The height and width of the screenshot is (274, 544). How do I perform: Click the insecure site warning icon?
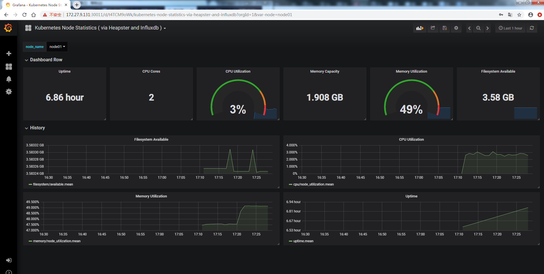(45, 15)
